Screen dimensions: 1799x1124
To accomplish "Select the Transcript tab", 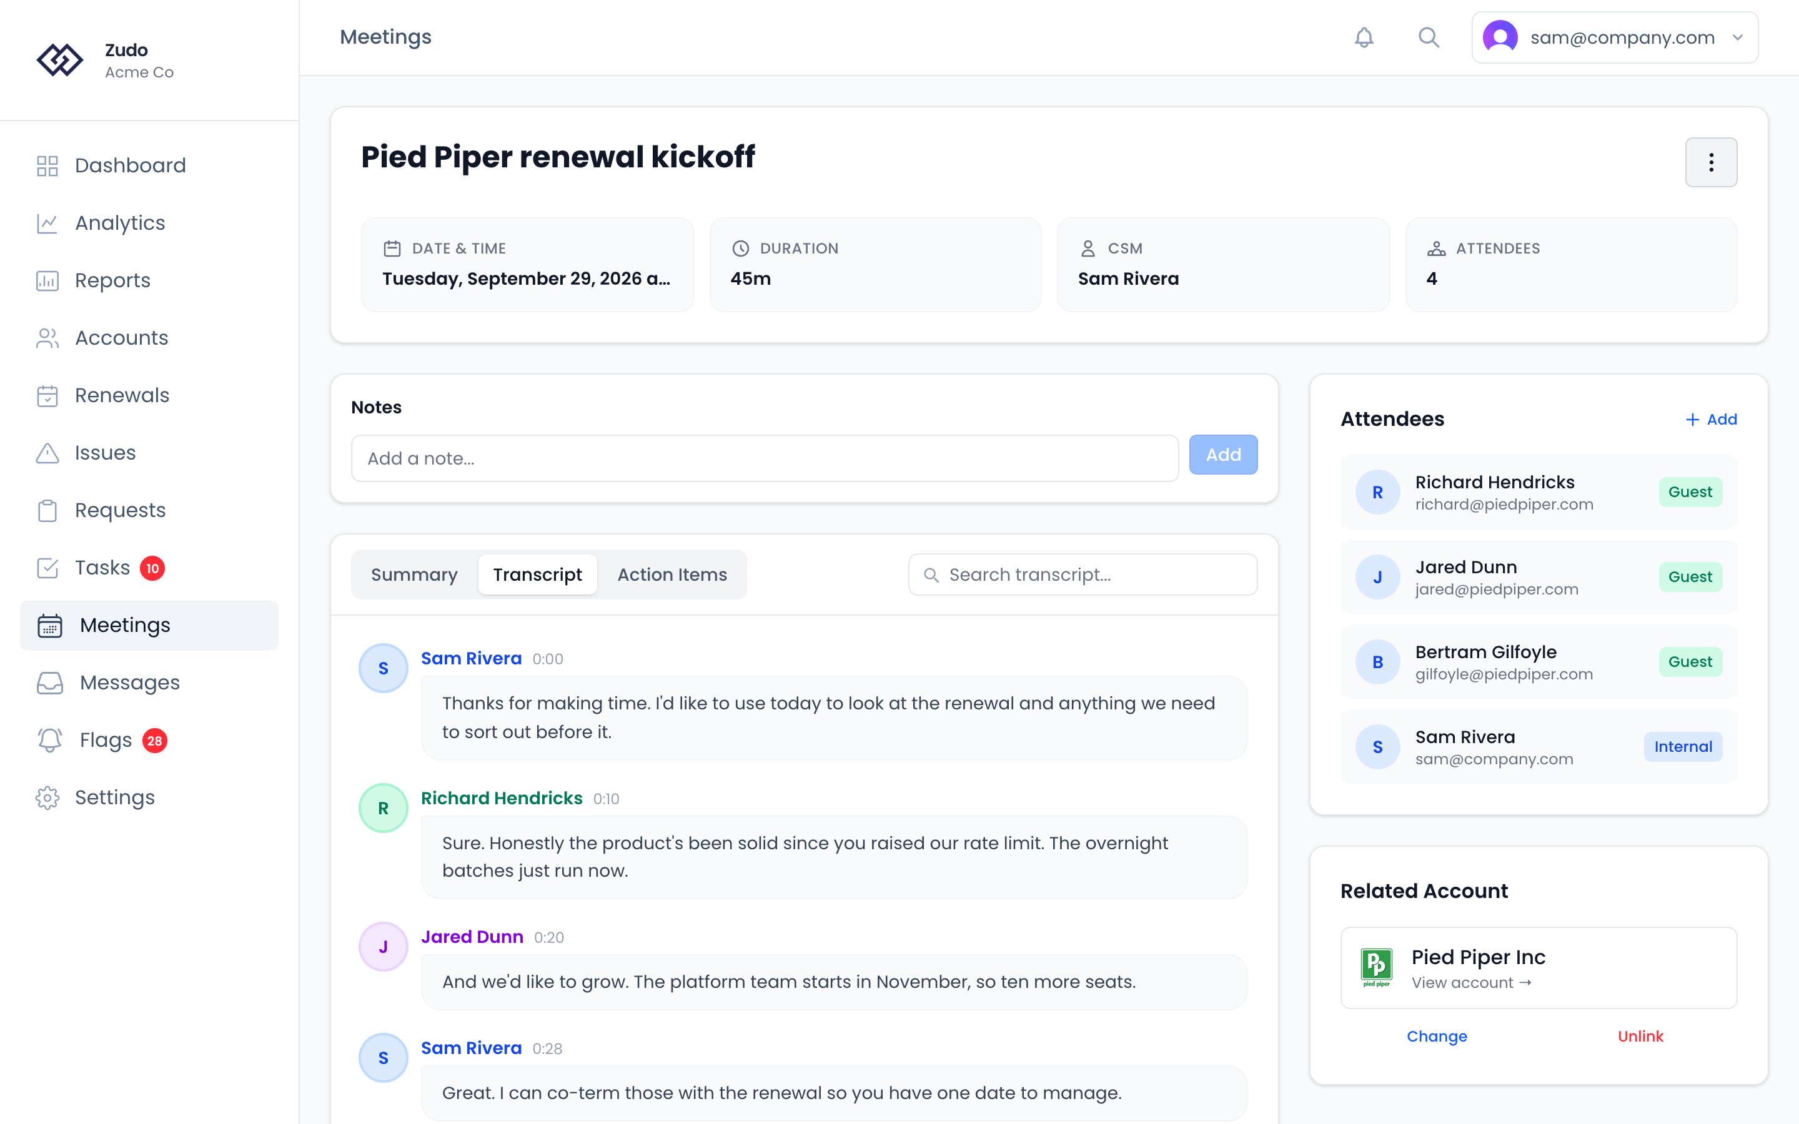I will (x=537, y=574).
